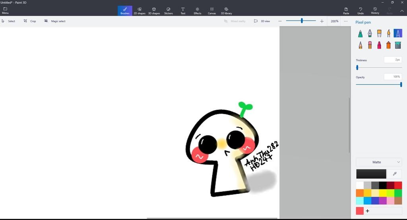Choose the pale yellow color swatch
Viewport: 407px width, 220px height.
point(375,193)
